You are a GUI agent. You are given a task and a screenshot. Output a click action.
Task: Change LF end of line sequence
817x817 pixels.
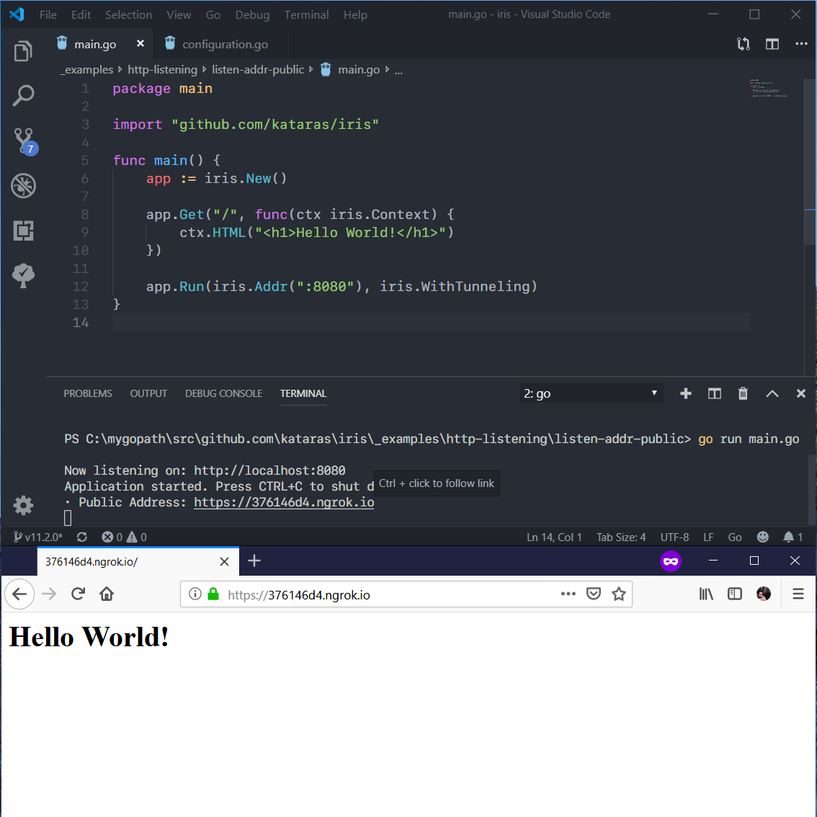708,537
